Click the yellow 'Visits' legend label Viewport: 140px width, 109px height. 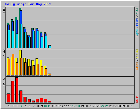[x=137, y=54]
